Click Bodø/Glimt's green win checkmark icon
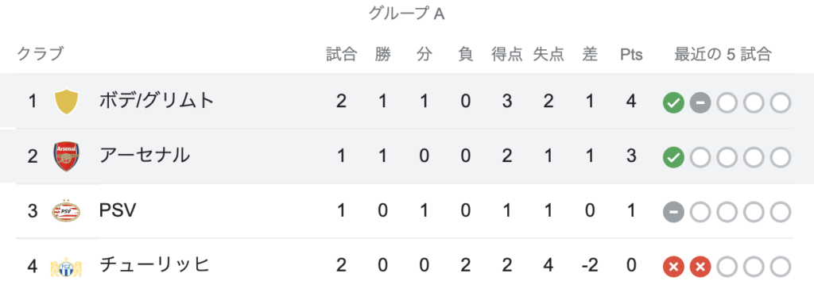Screen dimensions: 814x304 coord(673,103)
